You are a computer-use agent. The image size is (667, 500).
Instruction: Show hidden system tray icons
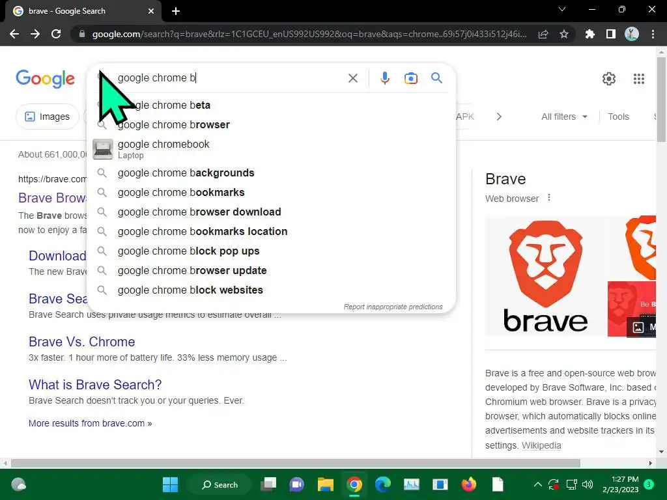click(x=537, y=484)
